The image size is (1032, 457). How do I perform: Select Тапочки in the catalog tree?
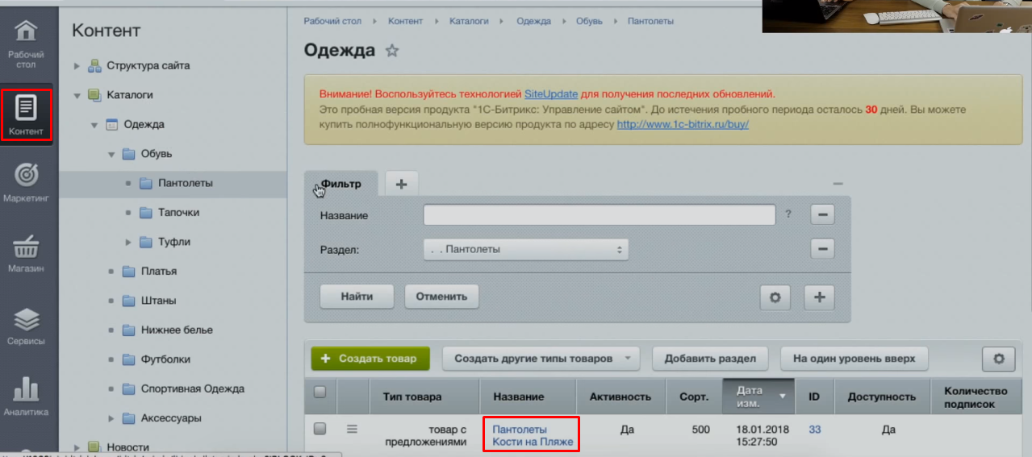(x=179, y=213)
